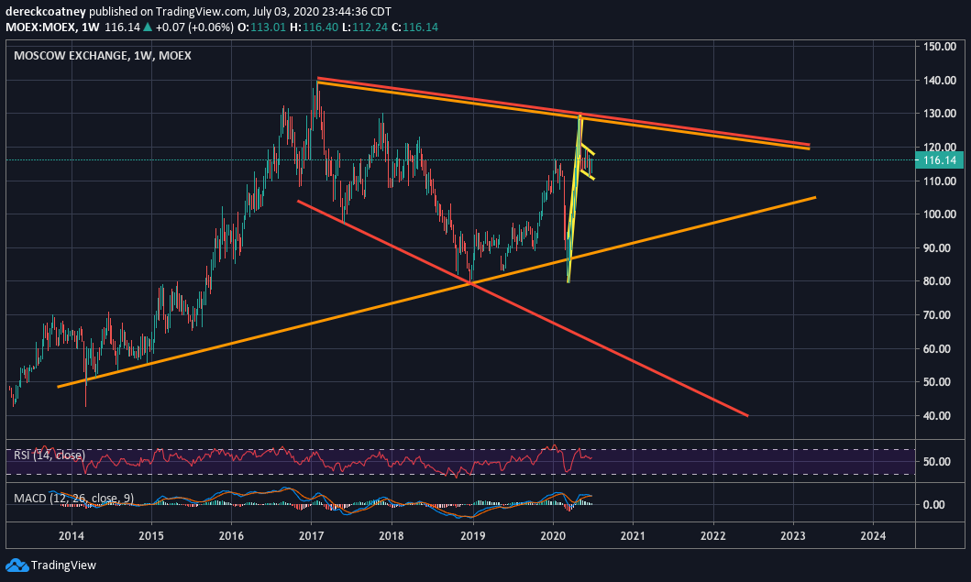Click the TradingView wordmark text
971x582 pixels.
pyautogui.click(x=64, y=566)
